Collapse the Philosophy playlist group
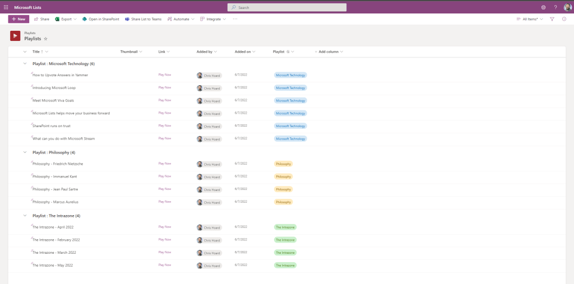 [x=25, y=152]
